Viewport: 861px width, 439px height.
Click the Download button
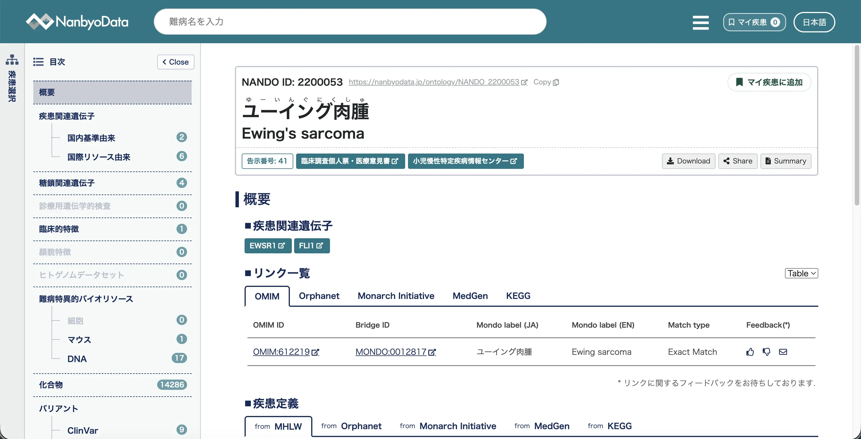click(x=688, y=161)
